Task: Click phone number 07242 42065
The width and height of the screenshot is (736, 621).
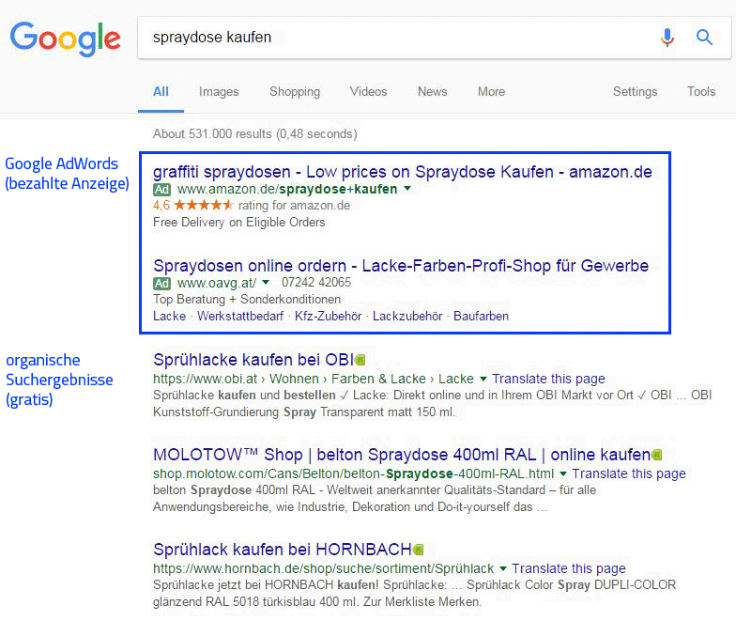Action: coord(316,282)
